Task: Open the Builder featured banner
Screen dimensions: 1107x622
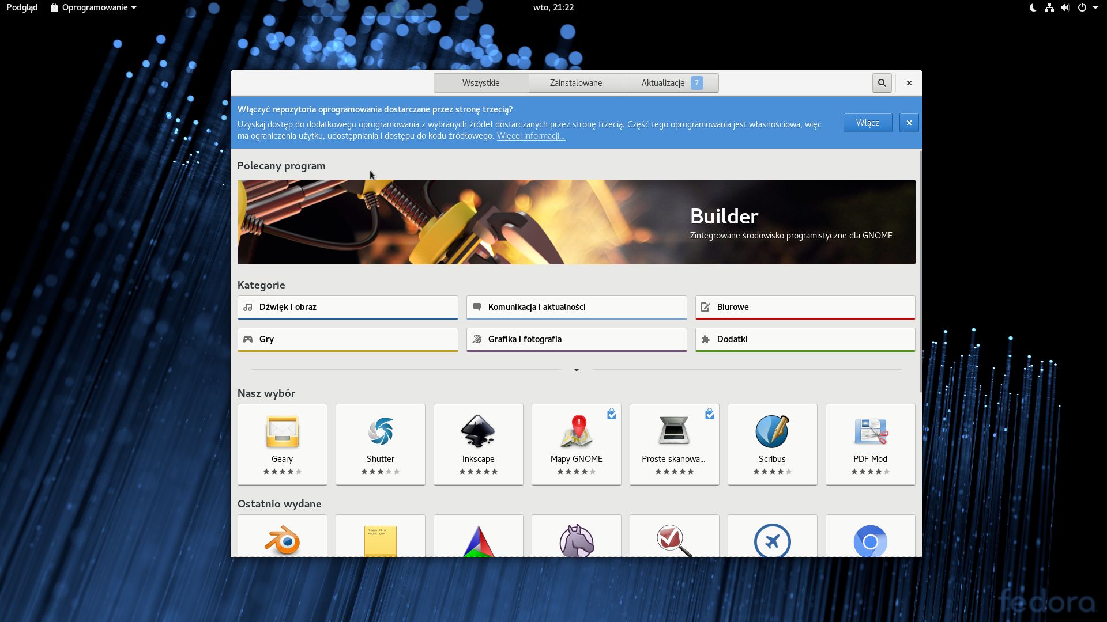Action: pyautogui.click(x=576, y=222)
